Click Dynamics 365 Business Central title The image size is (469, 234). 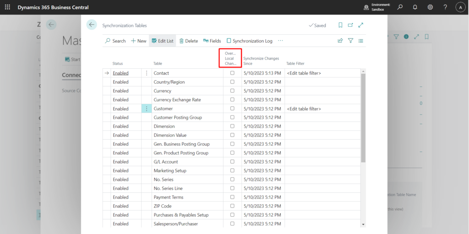click(x=53, y=7)
